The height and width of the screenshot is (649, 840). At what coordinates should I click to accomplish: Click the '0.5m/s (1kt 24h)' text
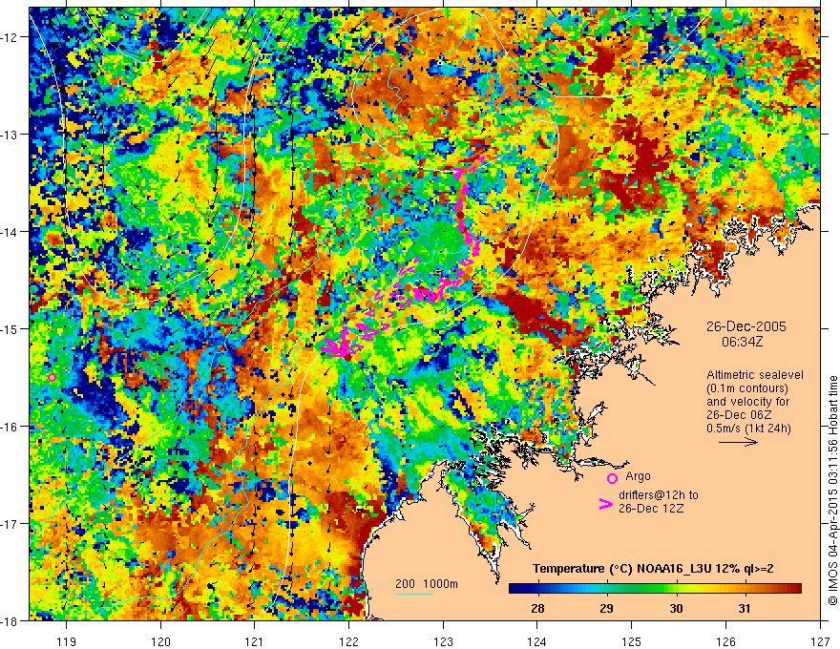749,429
